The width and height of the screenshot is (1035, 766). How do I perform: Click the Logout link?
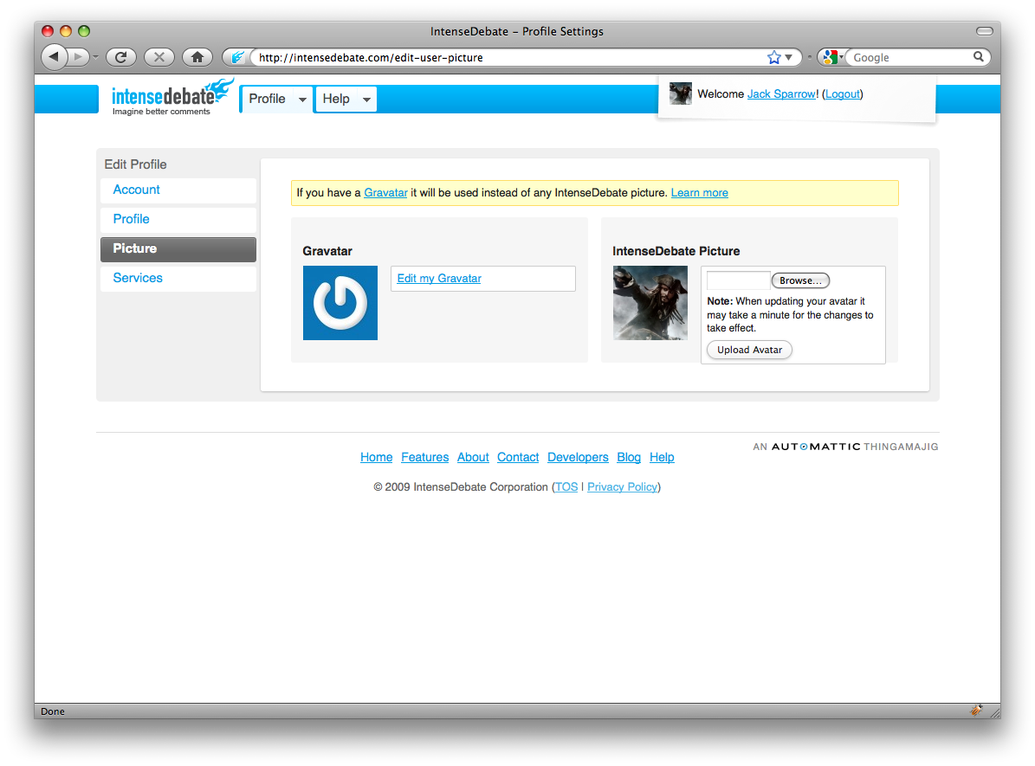[843, 94]
